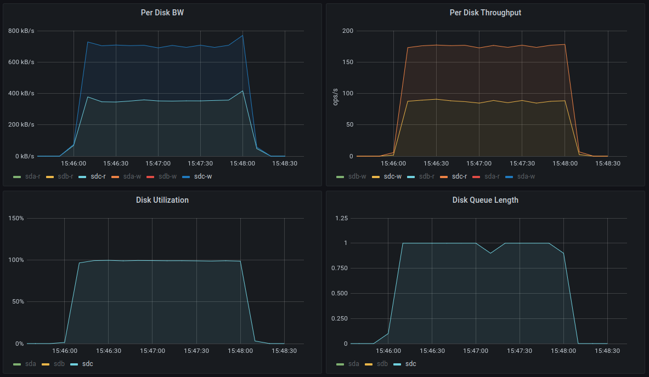Click the sdb-w red swatch in BW legend

click(x=150, y=177)
